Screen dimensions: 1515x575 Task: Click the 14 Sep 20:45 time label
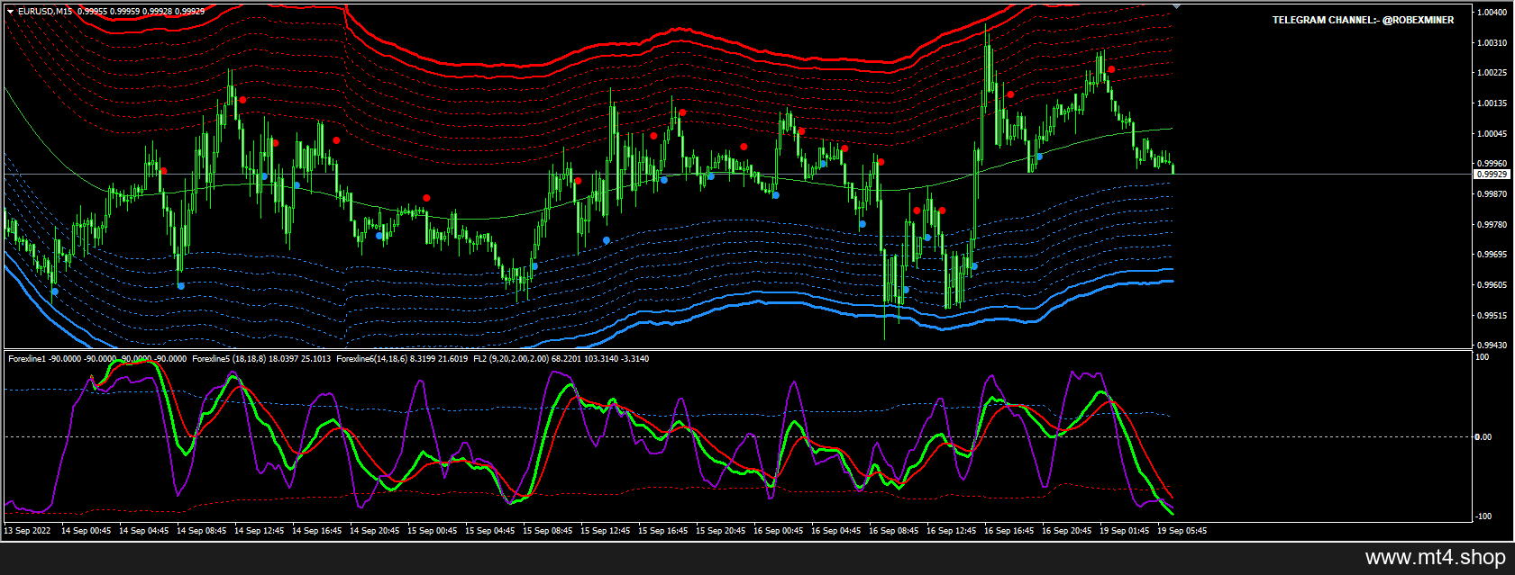pyautogui.click(x=374, y=531)
